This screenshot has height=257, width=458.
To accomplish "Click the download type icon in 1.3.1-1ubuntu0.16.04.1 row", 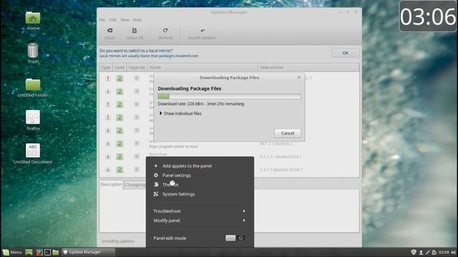I will pos(108,170).
